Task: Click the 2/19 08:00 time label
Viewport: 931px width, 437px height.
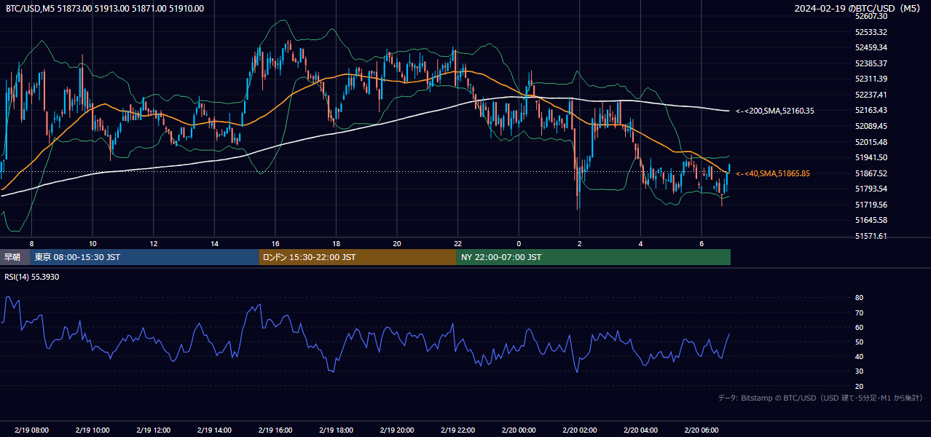Action: click(31, 430)
